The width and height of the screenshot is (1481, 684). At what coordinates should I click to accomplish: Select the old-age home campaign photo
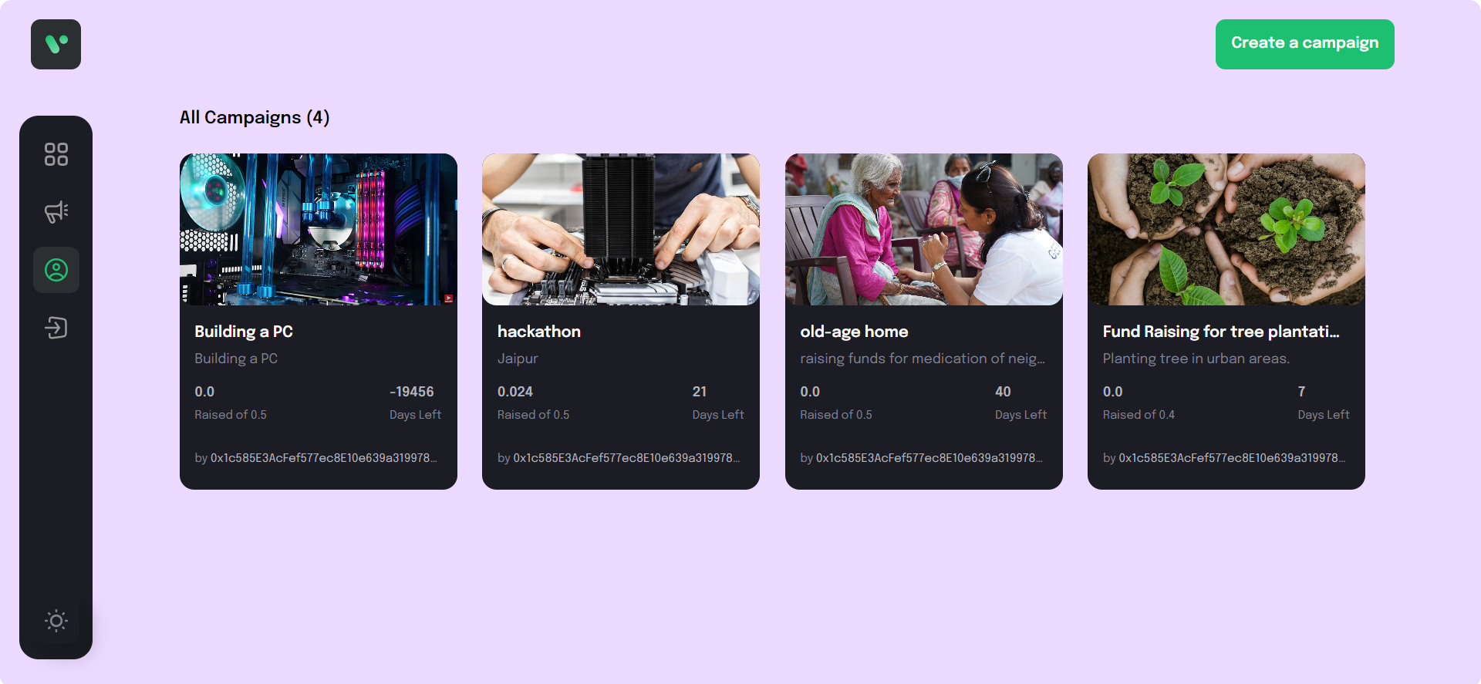pyautogui.click(x=924, y=229)
